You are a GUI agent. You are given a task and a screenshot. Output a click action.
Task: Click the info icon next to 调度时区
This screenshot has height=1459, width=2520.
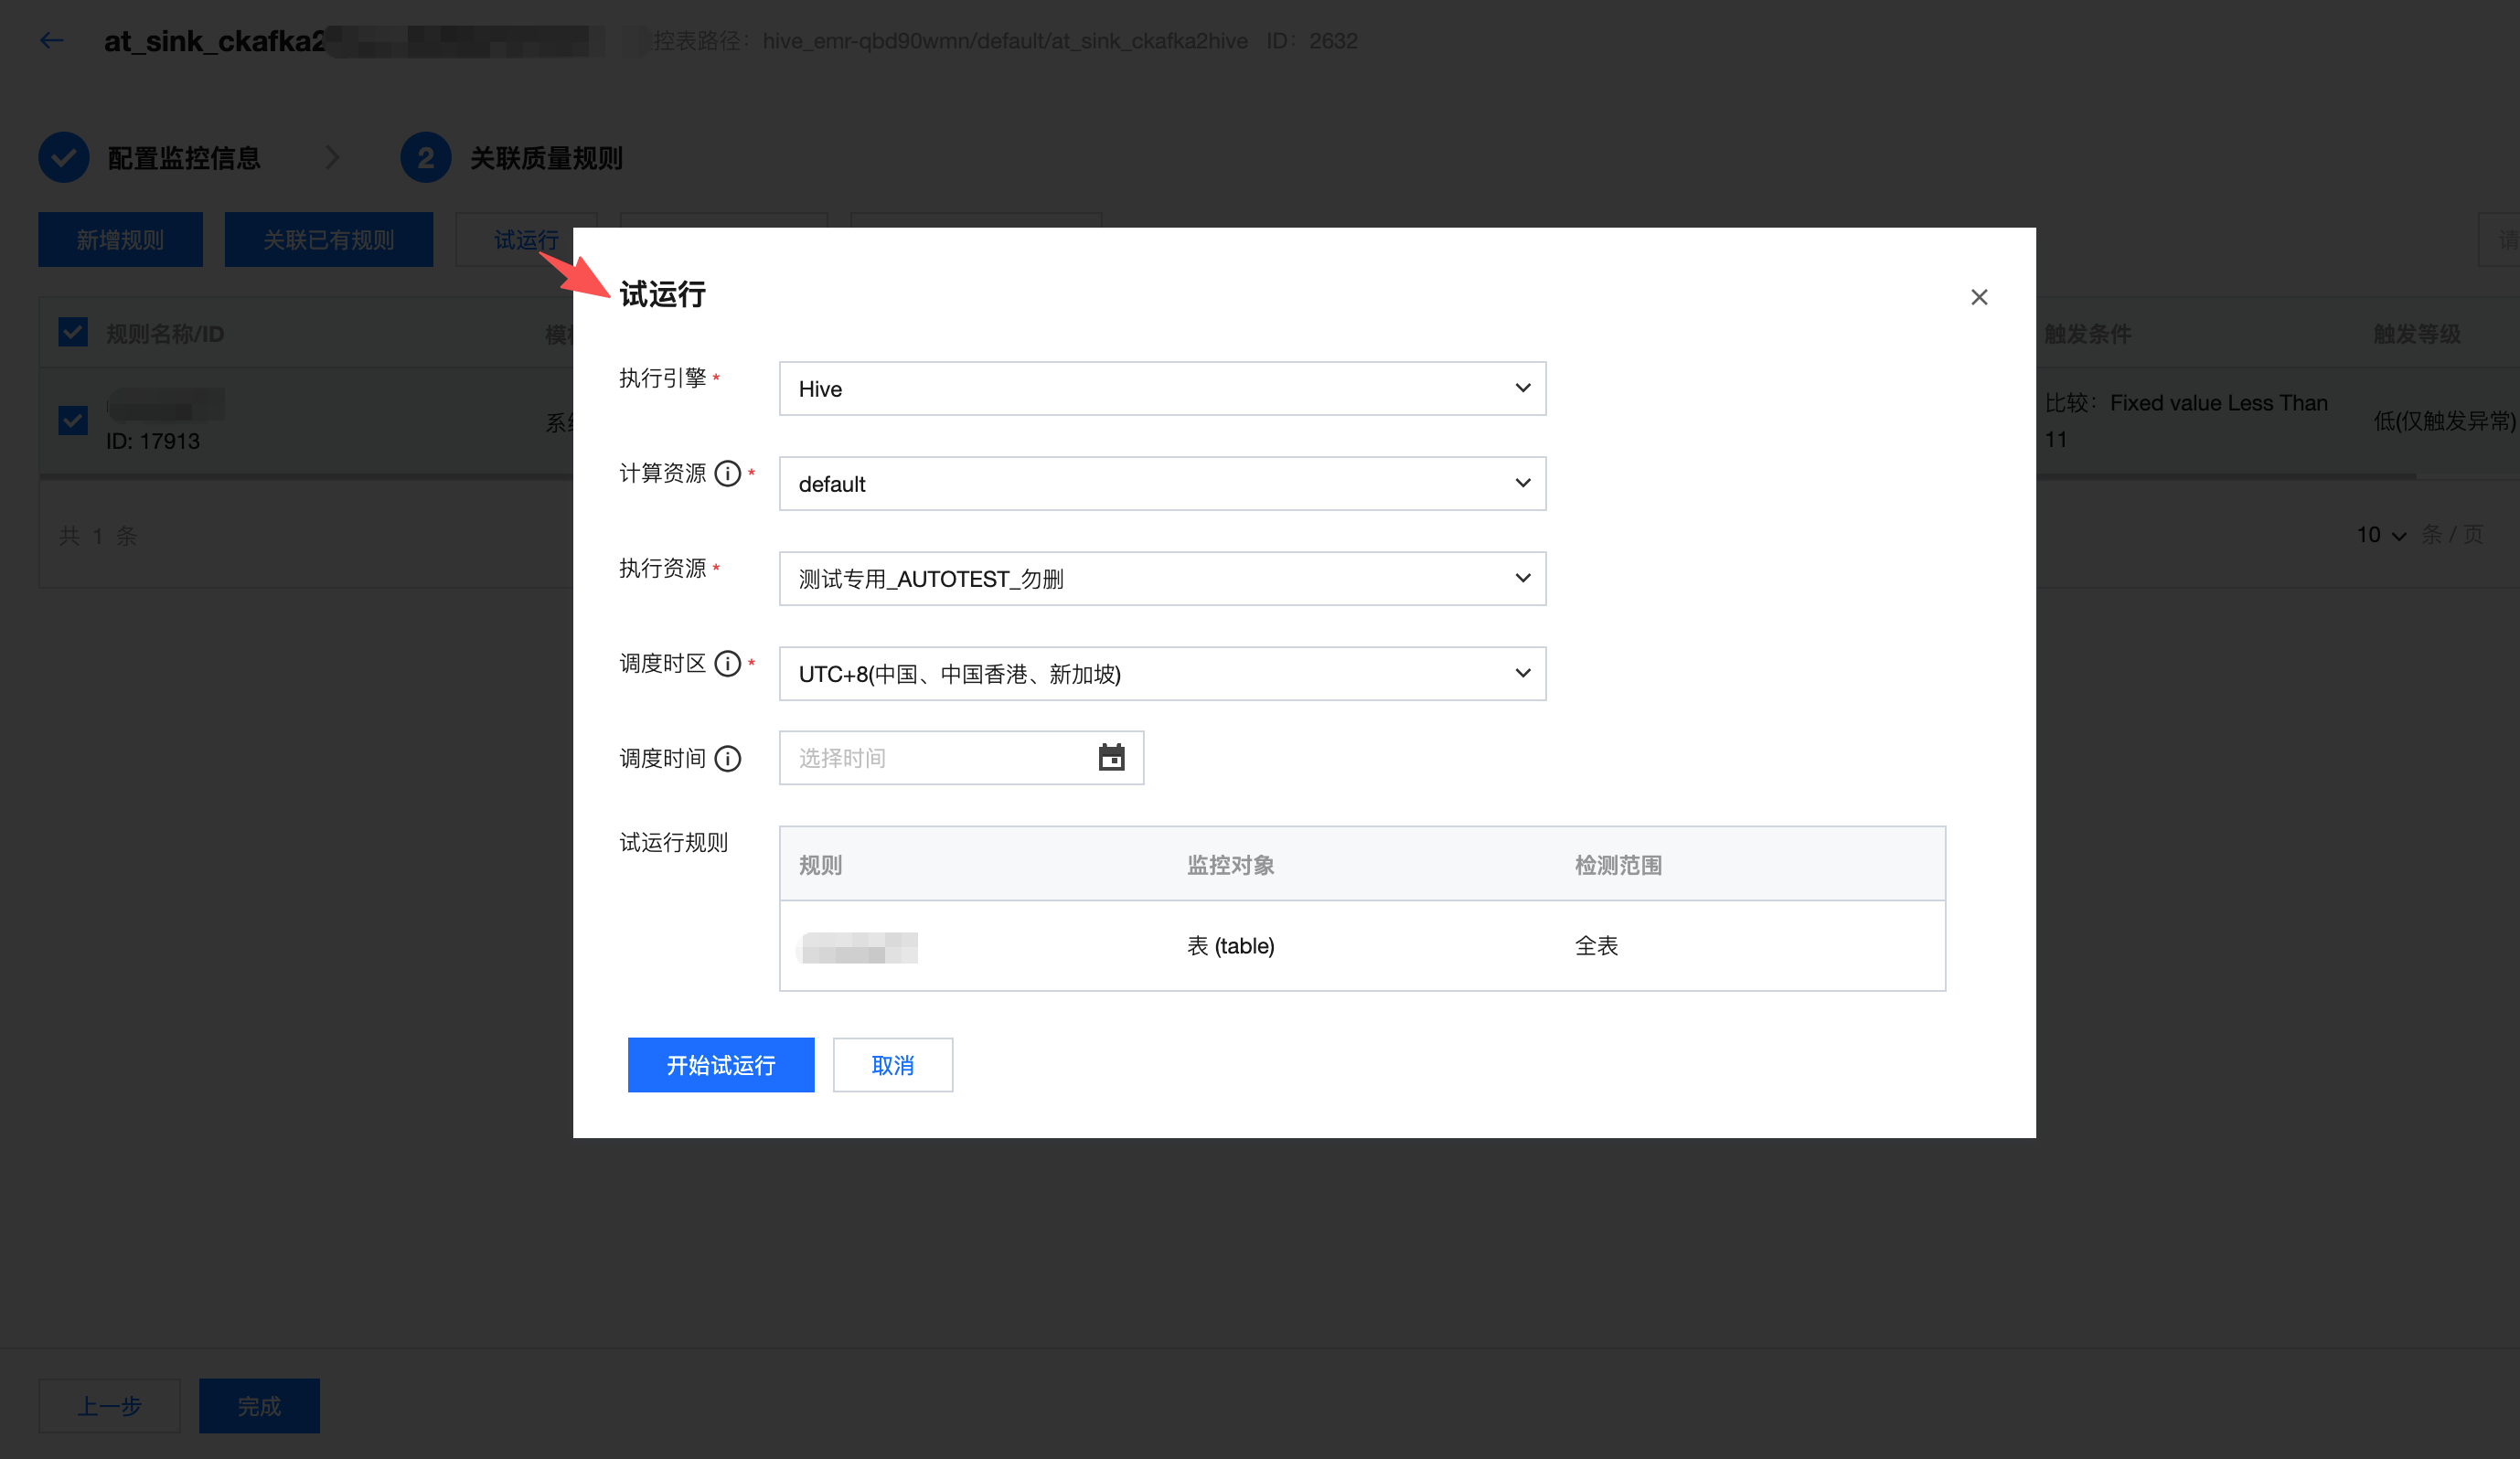728,664
